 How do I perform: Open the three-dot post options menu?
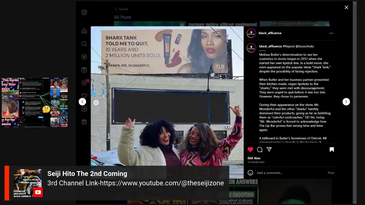coord(331,33)
